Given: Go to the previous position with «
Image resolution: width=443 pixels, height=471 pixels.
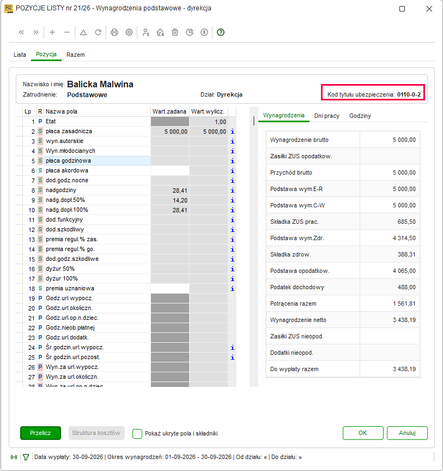Looking at the screenshot, I should (x=21, y=32).
